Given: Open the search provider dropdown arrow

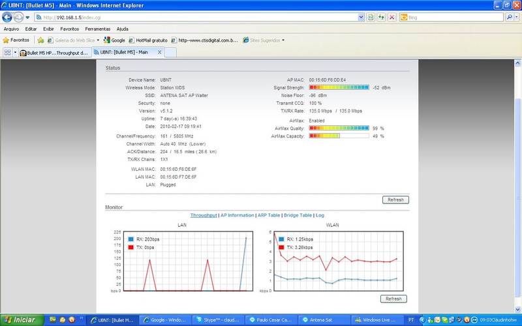Looking at the screenshot, I should point(517,18).
